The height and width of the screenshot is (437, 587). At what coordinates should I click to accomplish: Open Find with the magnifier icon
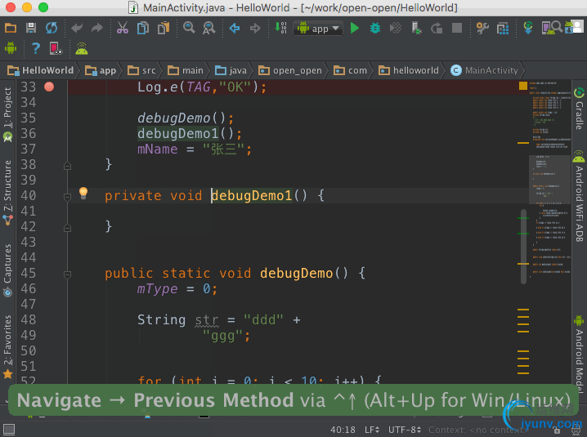click(189, 28)
